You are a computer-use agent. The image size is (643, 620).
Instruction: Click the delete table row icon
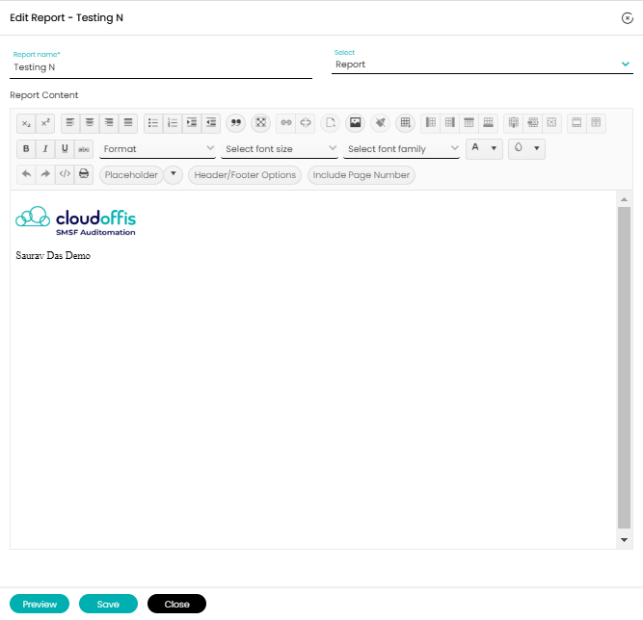pyautogui.click(x=533, y=123)
